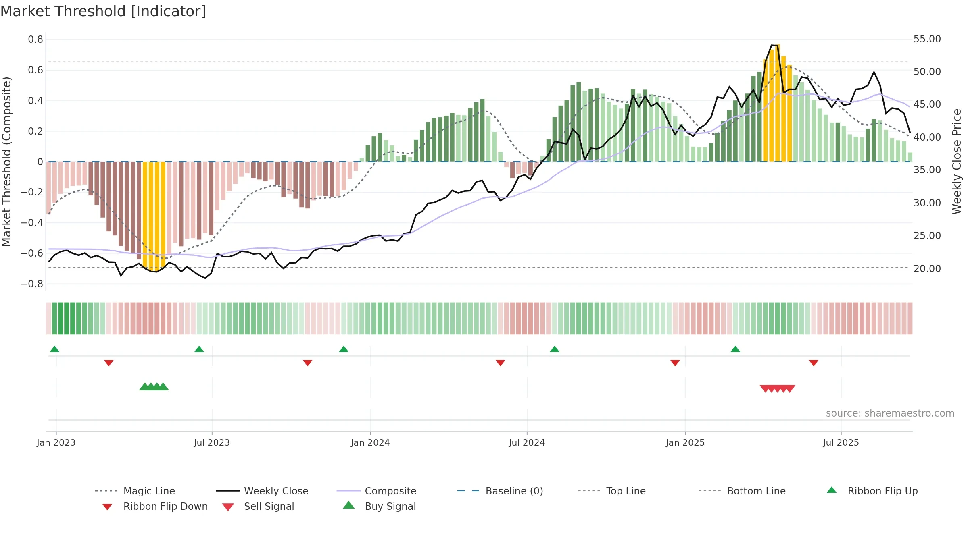The height and width of the screenshot is (544, 968).
Task: Click the ribbon flip down marker before Jul 2025
Action: pyautogui.click(x=814, y=363)
